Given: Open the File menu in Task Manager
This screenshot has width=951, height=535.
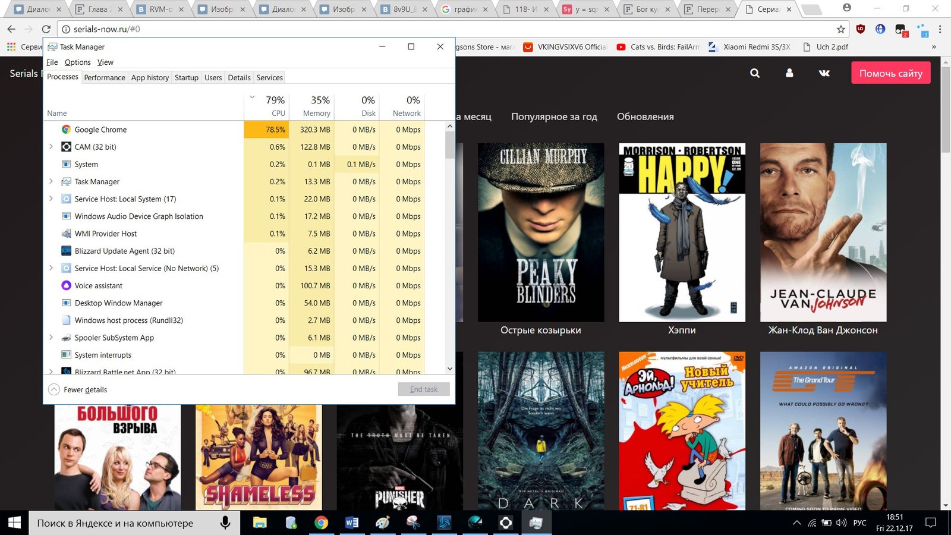Looking at the screenshot, I should pos(52,62).
